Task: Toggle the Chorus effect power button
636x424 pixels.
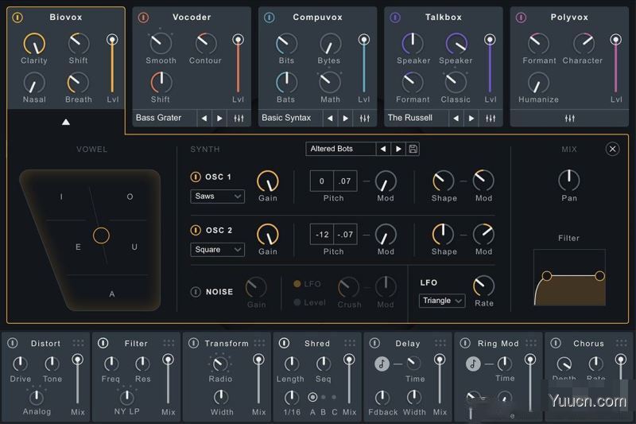Action: coord(556,344)
